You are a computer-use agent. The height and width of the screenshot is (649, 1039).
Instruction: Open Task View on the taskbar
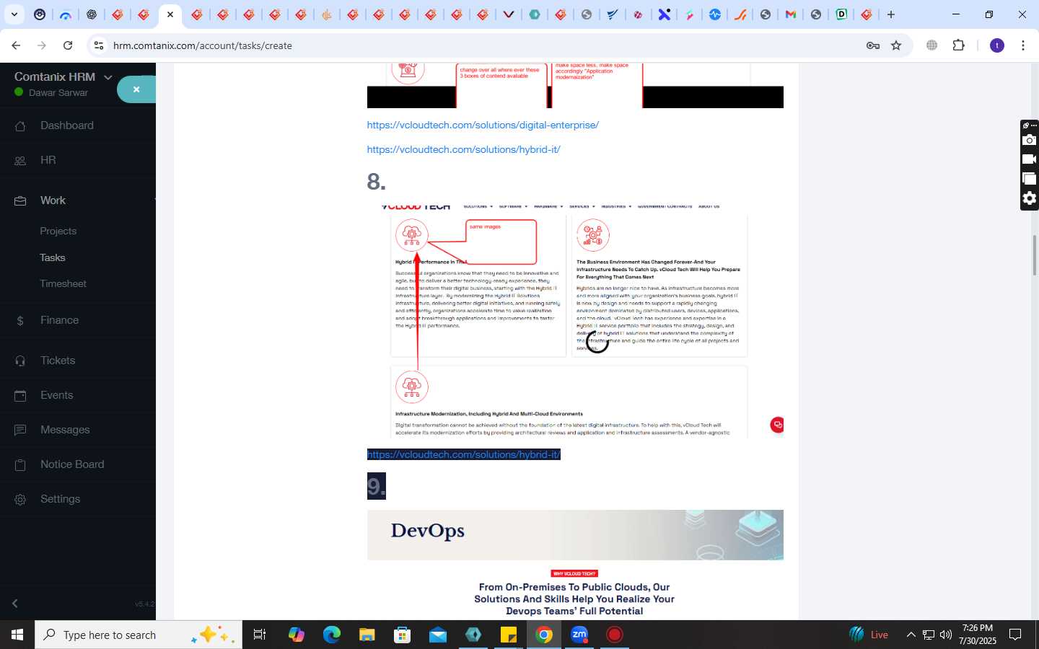260,635
